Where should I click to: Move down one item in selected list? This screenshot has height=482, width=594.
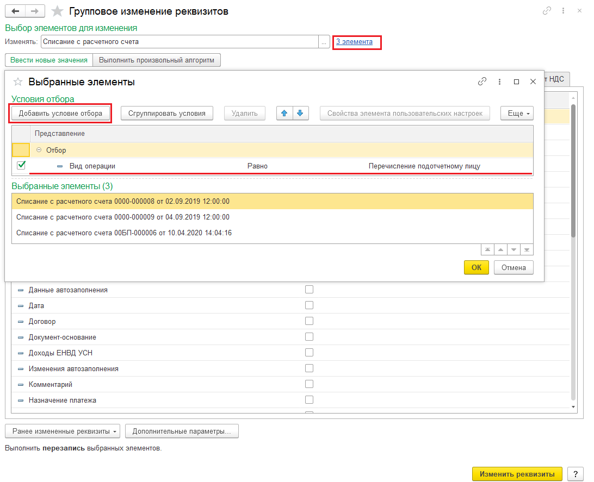513,250
